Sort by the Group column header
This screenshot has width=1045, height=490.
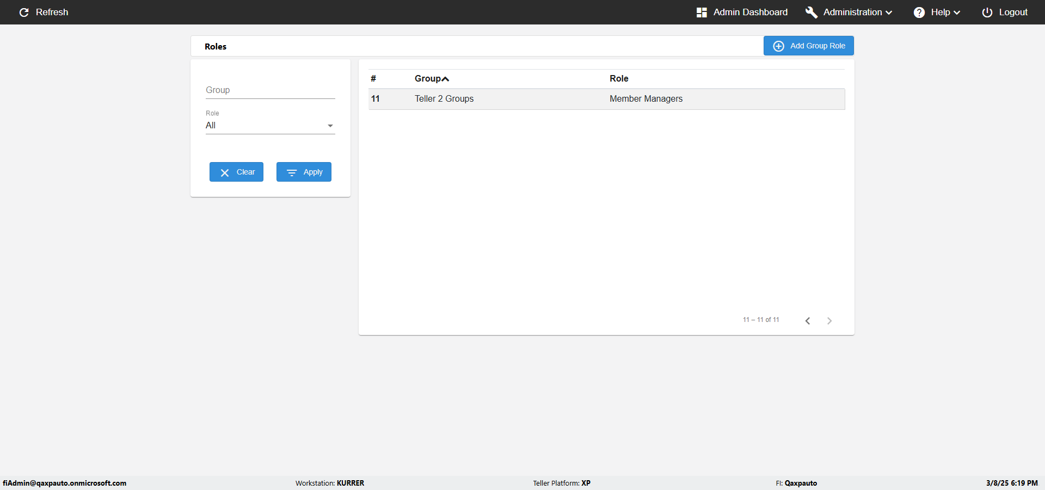(428, 78)
